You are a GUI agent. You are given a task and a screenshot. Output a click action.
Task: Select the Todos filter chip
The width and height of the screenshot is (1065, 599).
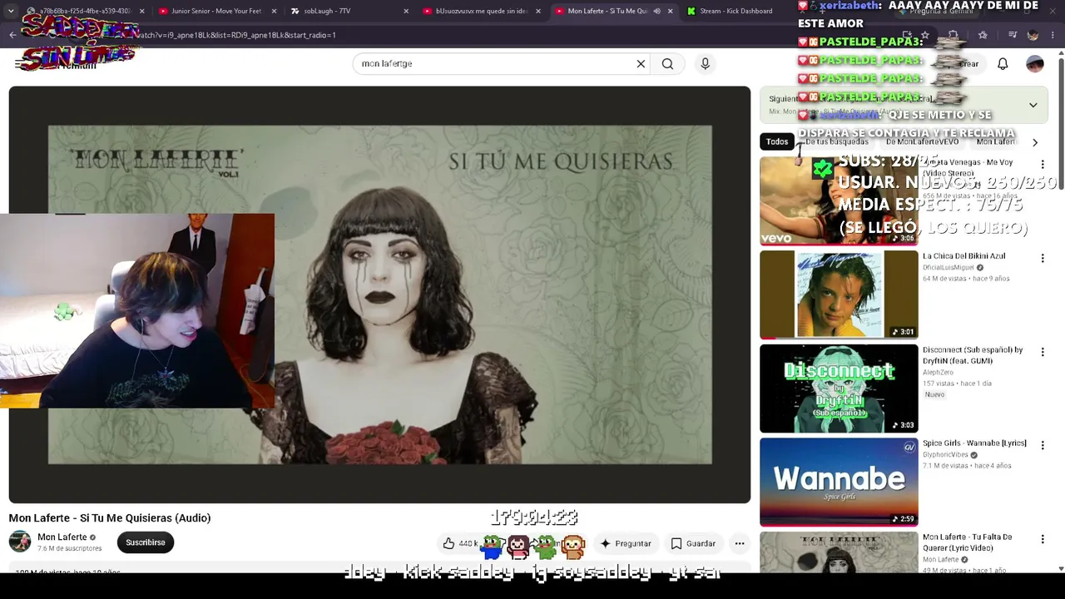pyautogui.click(x=777, y=142)
